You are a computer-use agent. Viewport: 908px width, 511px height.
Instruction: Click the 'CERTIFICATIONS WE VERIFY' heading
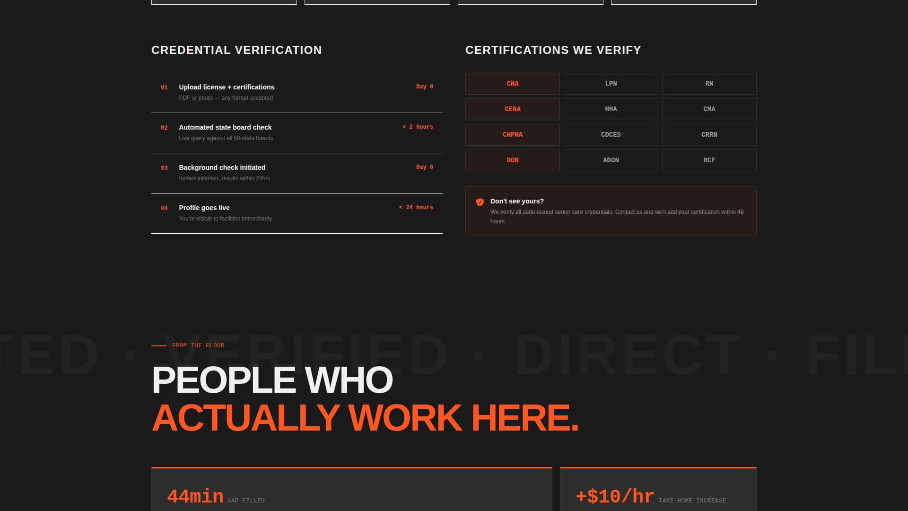[x=553, y=50]
